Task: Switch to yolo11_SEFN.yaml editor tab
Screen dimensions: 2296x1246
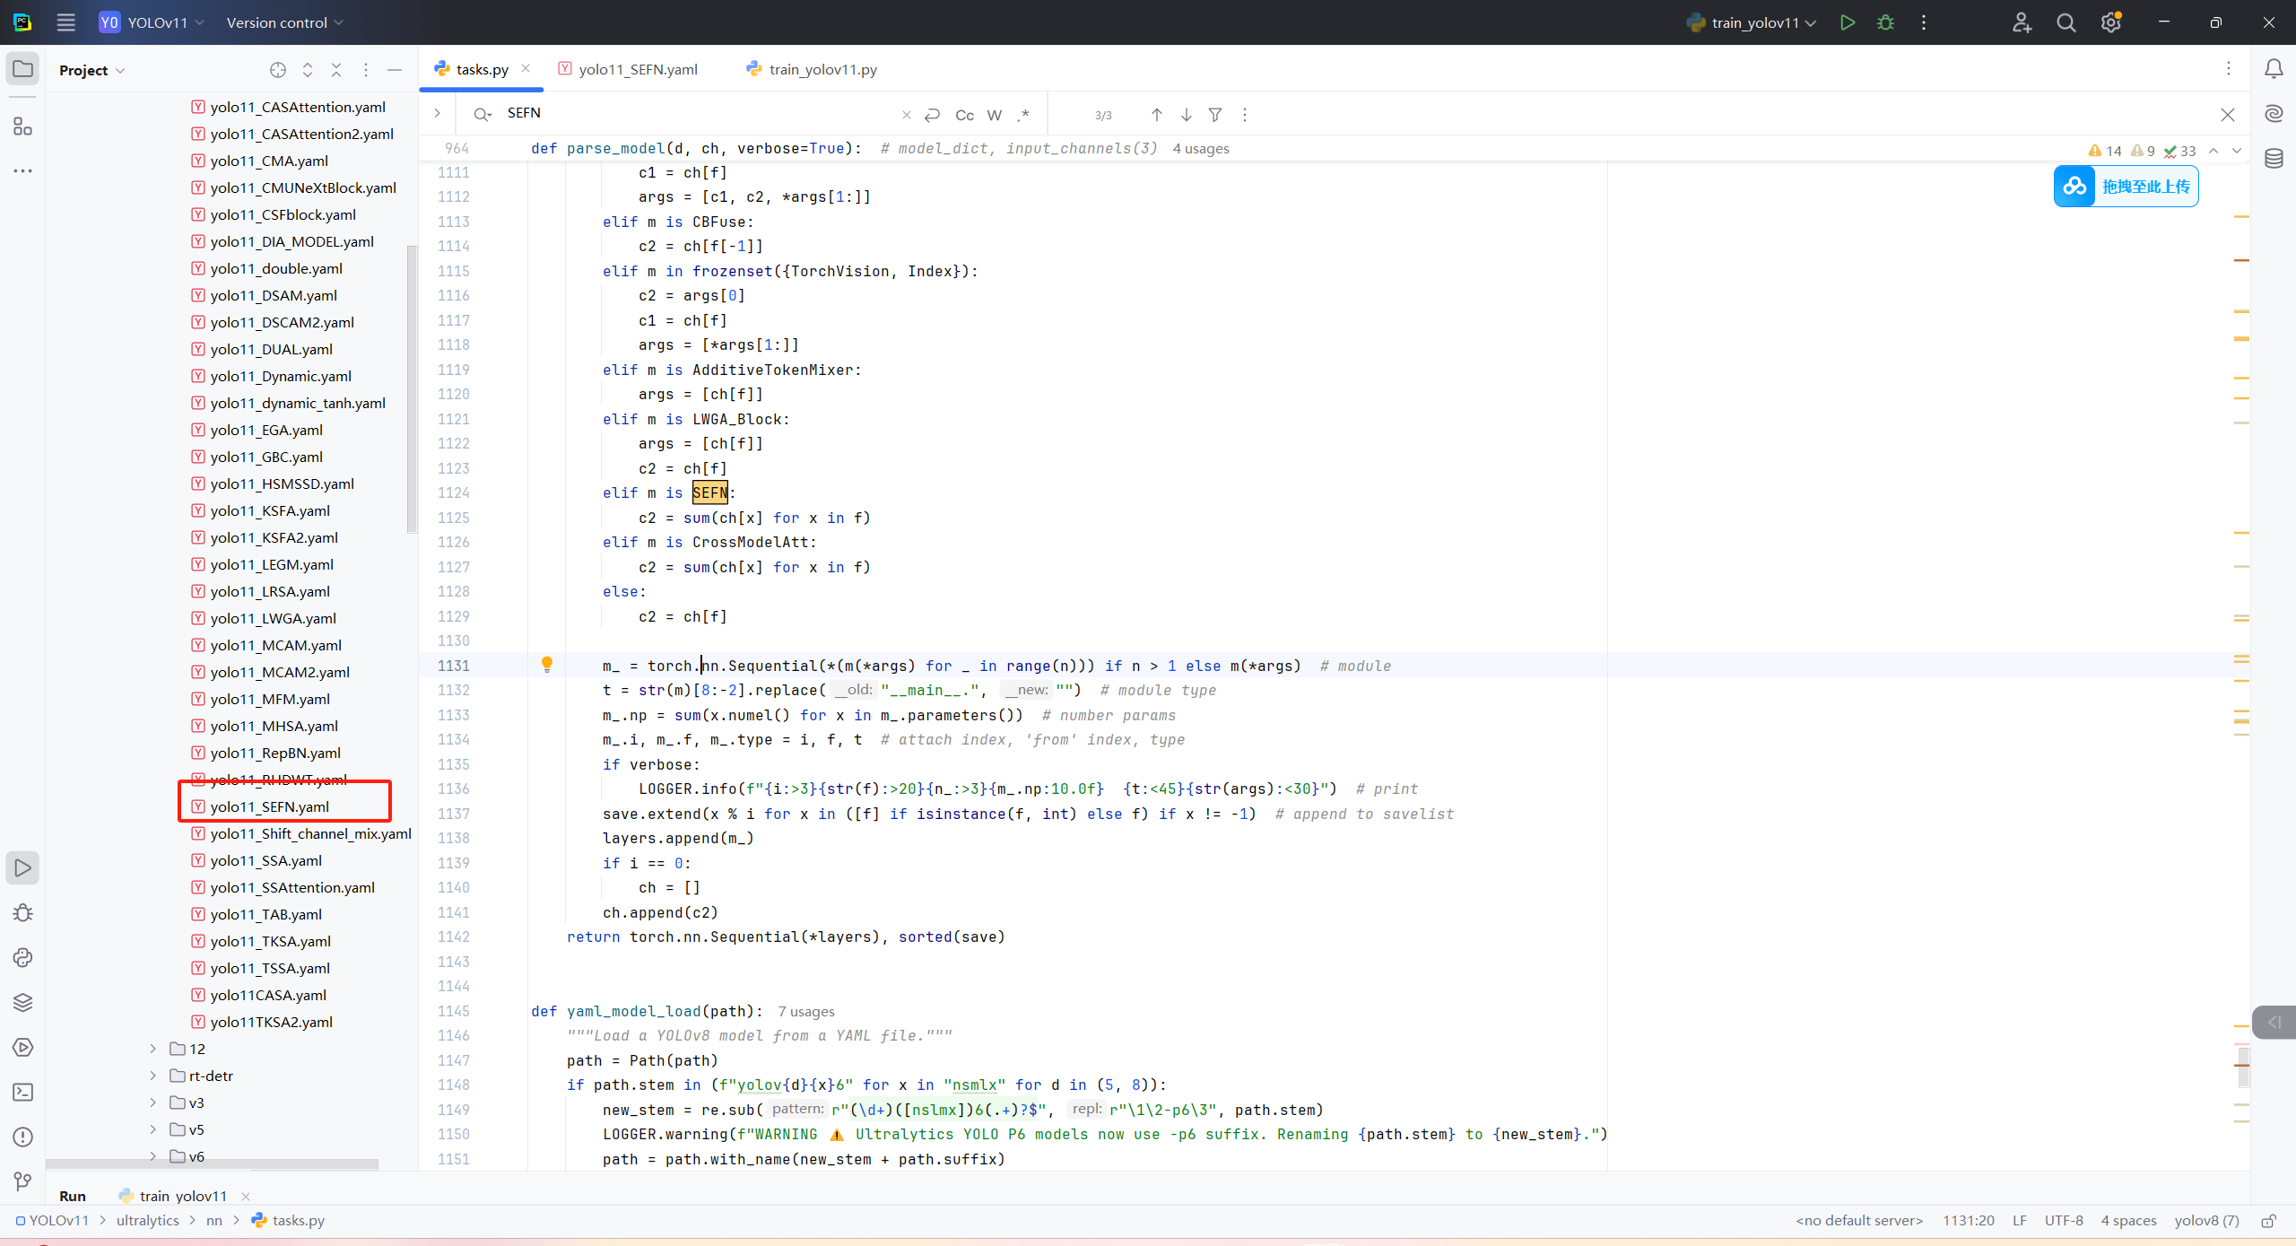Action: click(638, 69)
